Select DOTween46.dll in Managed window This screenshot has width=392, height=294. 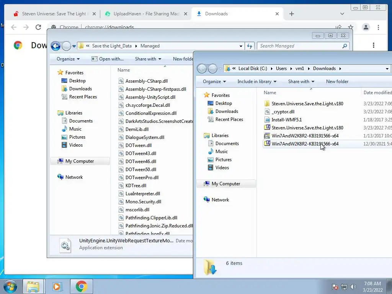(x=137, y=162)
